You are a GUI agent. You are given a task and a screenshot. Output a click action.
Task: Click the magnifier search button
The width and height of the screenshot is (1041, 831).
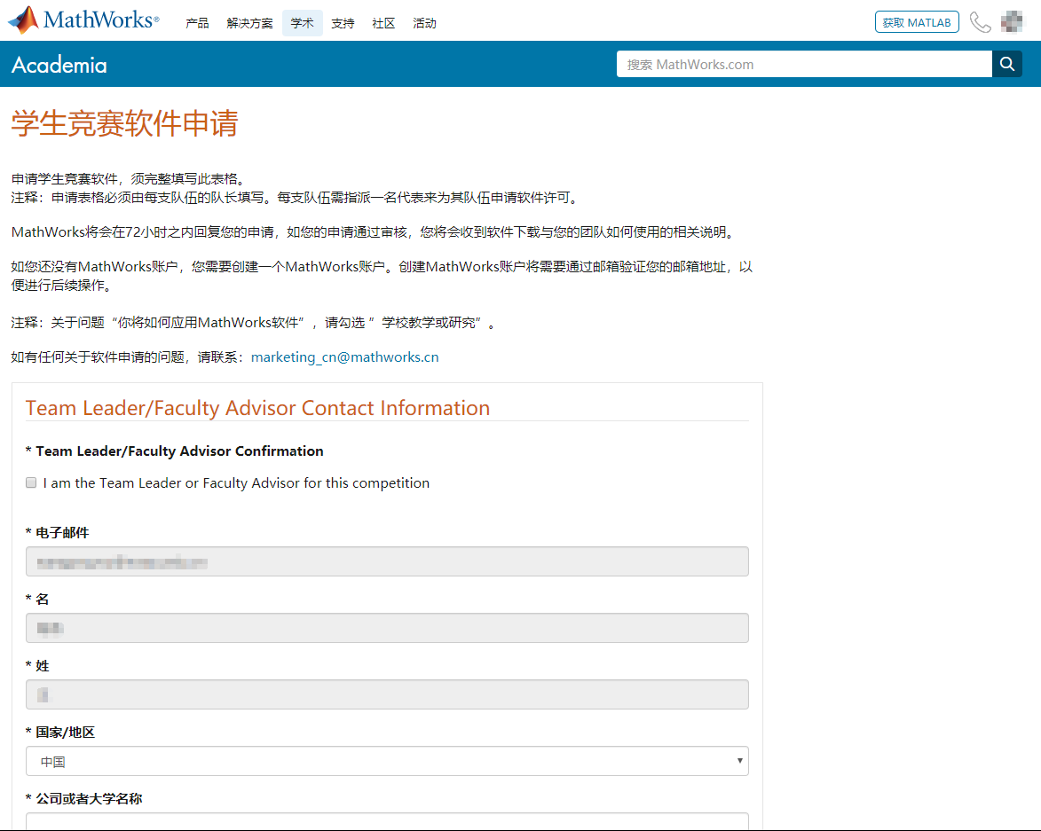pyautogui.click(x=1007, y=64)
